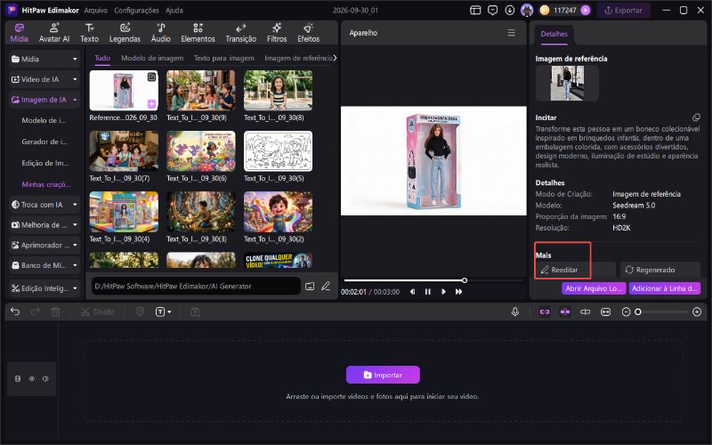Click the preview playback progress bar

[433, 280]
